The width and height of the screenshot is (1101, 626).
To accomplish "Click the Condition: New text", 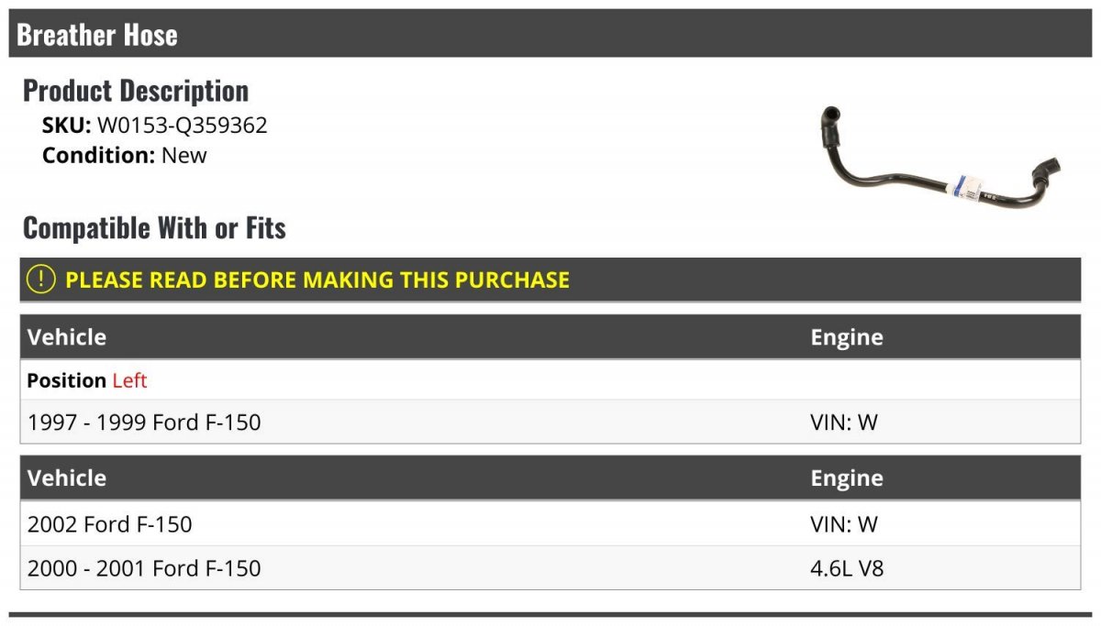I will tap(125, 155).
